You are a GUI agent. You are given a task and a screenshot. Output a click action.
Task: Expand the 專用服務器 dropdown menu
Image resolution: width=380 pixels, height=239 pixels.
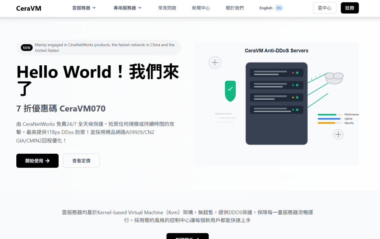click(128, 8)
